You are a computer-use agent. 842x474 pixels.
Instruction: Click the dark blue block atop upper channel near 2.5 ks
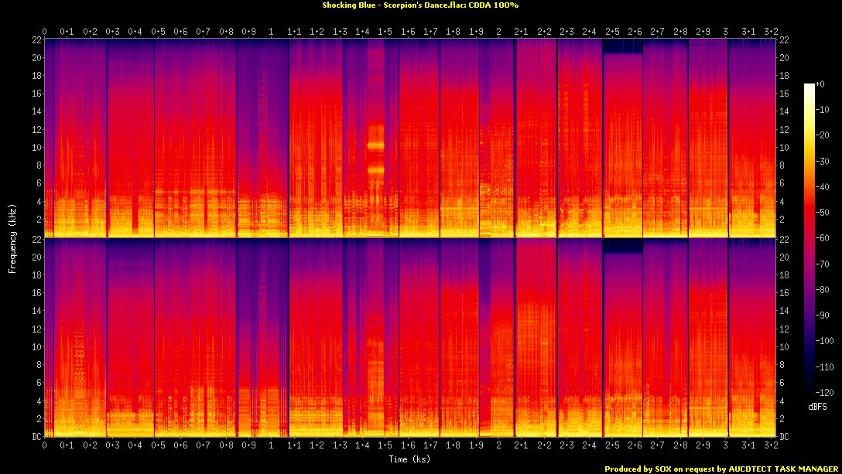tap(622, 47)
